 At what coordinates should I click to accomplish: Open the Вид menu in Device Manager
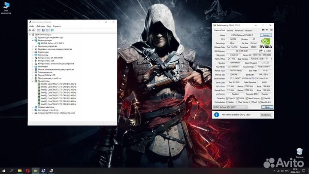click(49, 26)
